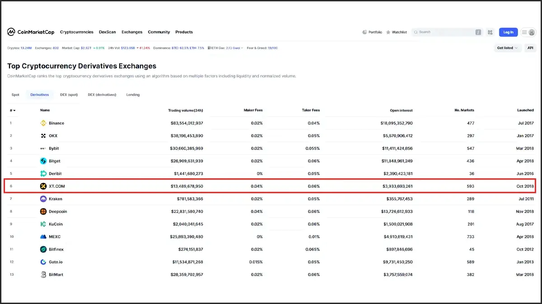Viewport: 542px width, 304px height.
Task: Click the Gate.io logo icon
Action: 43,262
